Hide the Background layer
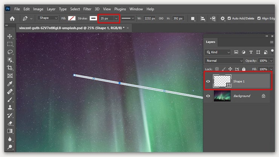This screenshot has height=157, width=279. 208,96
